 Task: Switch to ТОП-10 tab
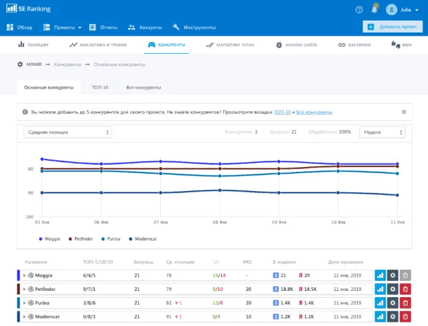[x=100, y=88]
